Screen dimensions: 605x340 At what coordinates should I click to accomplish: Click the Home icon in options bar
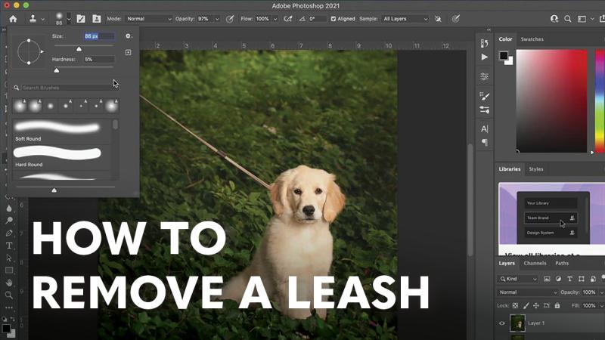pyautogui.click(x=13, y=18)
